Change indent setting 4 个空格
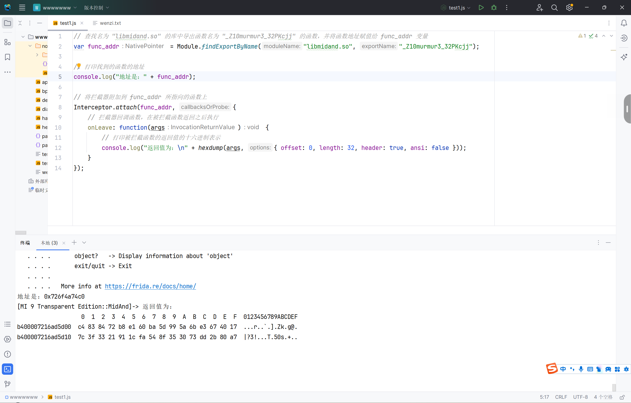The image size is (631, 403). pos(603,397)
